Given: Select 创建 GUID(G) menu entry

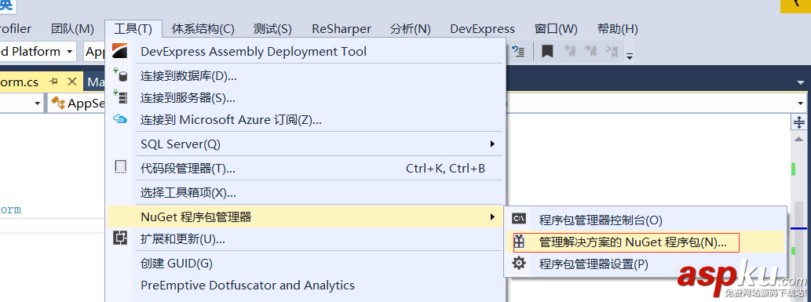Looking at the screenshot, I should point(305,264).
